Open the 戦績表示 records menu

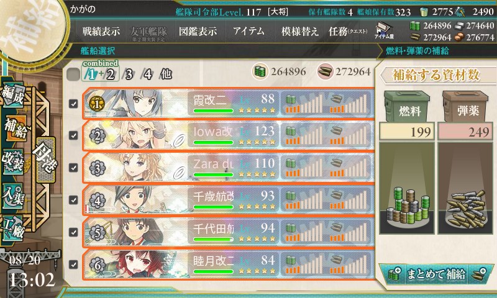[101, 31]
